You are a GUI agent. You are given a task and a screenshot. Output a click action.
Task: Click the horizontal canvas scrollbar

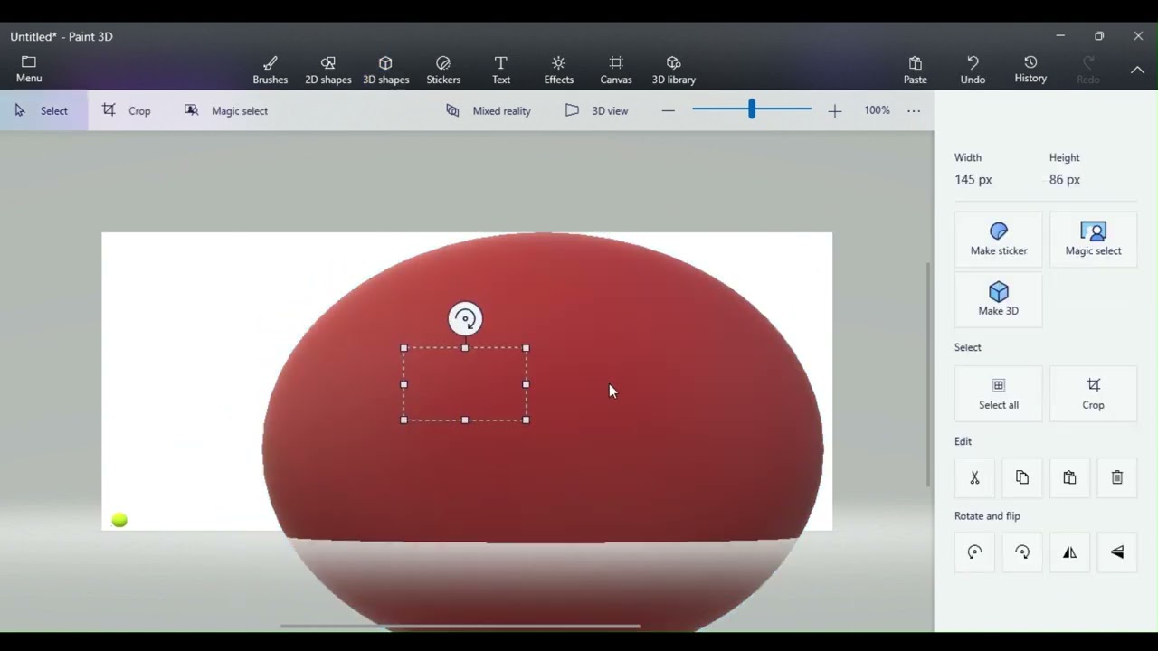click(460, 626)
